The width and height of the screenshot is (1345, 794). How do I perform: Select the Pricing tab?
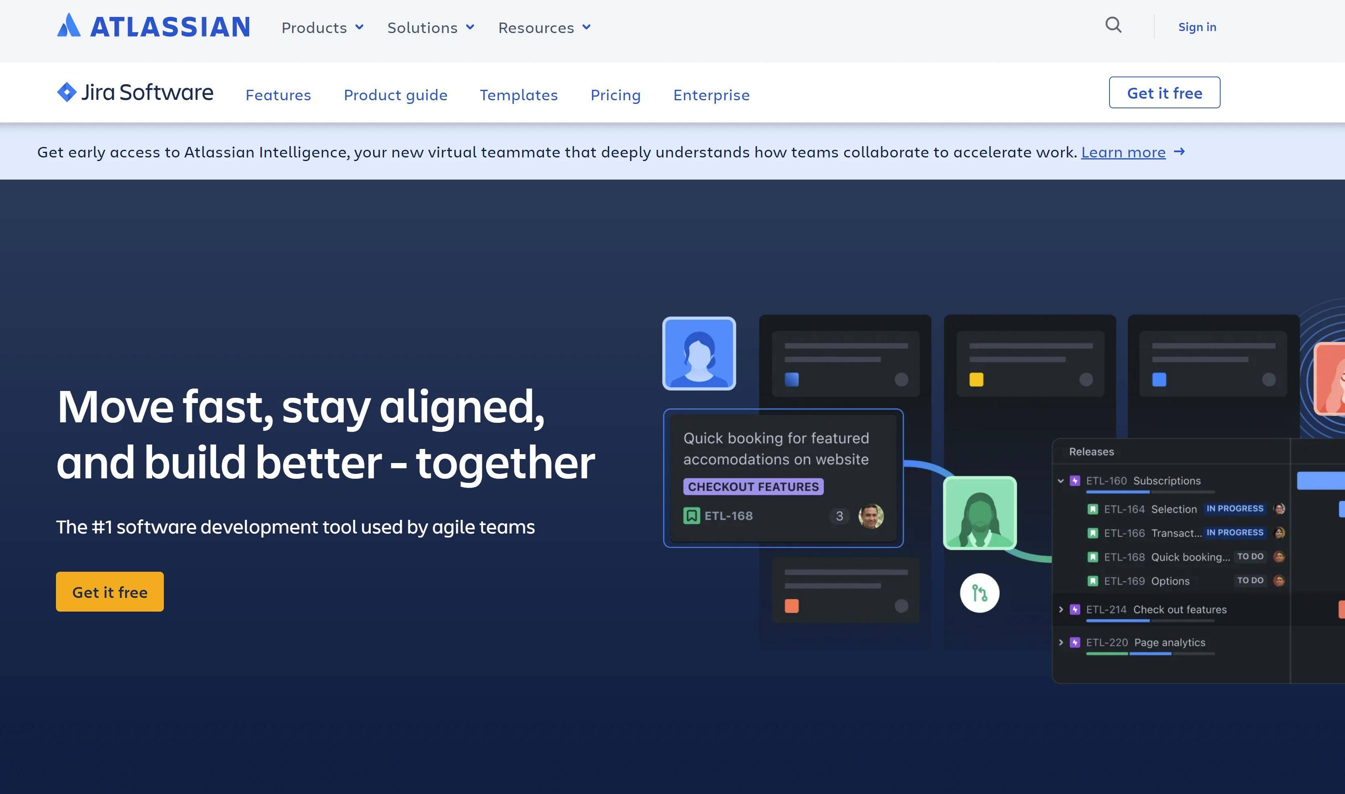coord(615,93)
